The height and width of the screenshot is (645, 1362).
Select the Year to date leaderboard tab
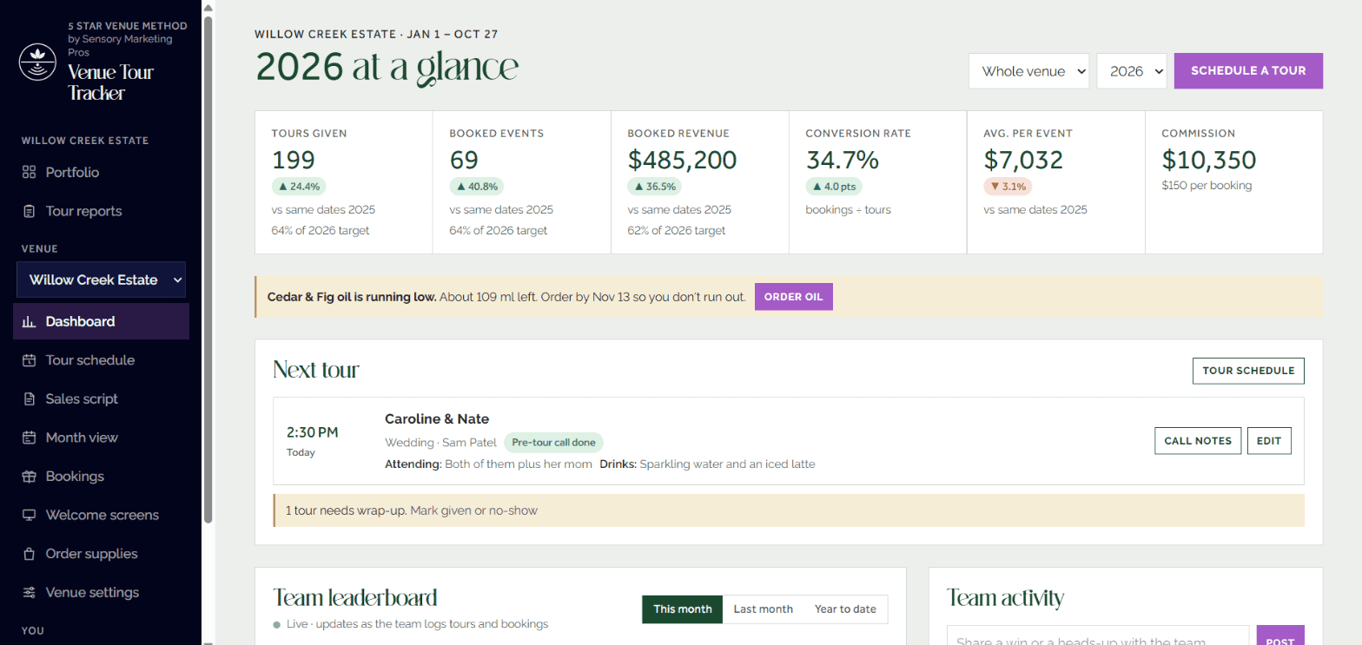point(845,609)
